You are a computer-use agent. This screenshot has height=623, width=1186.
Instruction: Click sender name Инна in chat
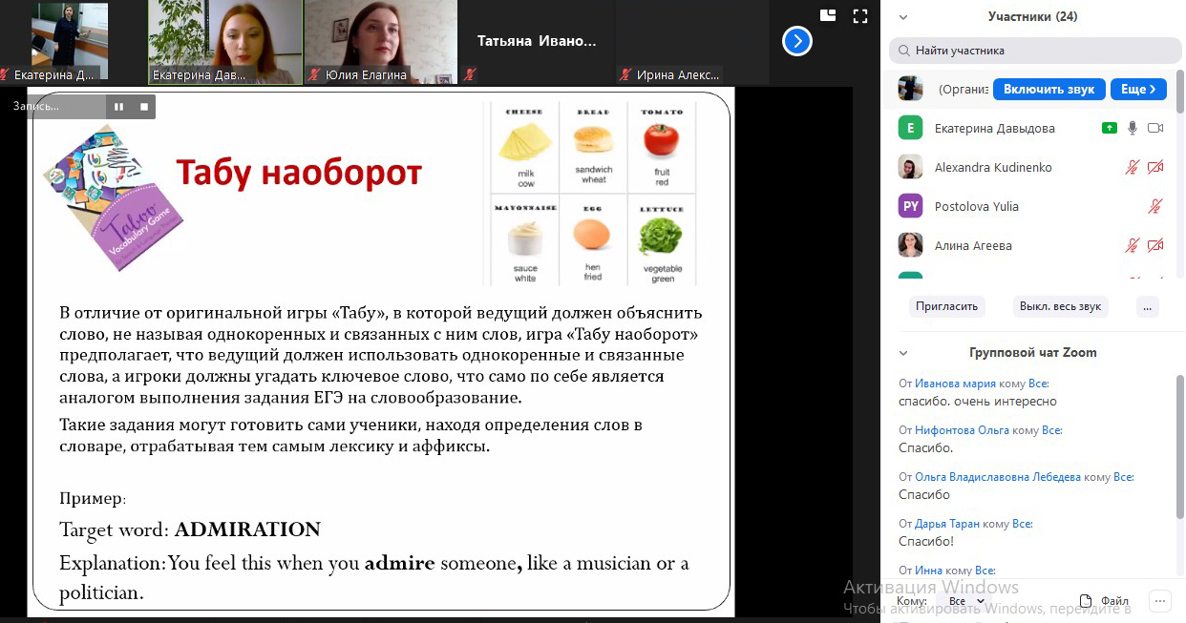(928, 571)
